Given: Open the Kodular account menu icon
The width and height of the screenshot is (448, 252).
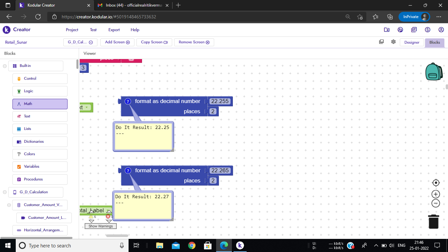Looking at the screenshot, I should [441, 30].
